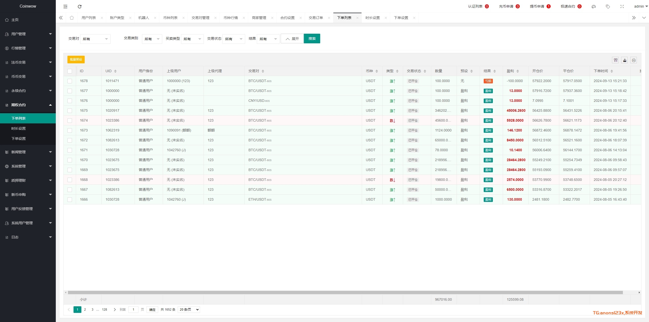649x322 pixels.
Task: Open 下单设置 in the sidebar
Action: click(x=28, y=139)
